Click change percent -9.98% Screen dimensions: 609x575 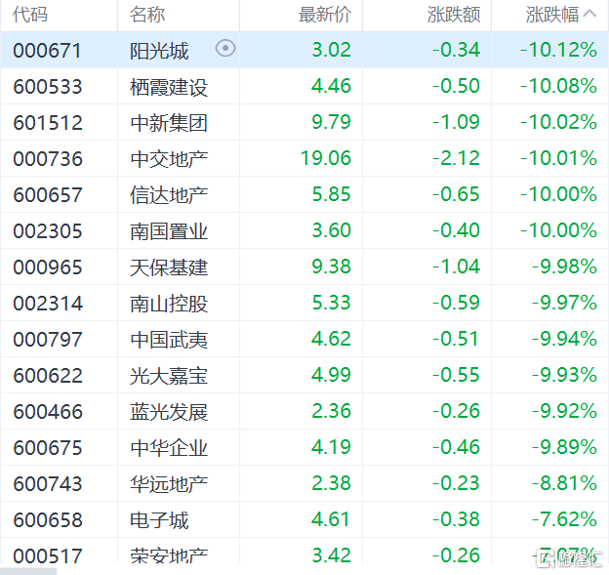tap(564, 267)
